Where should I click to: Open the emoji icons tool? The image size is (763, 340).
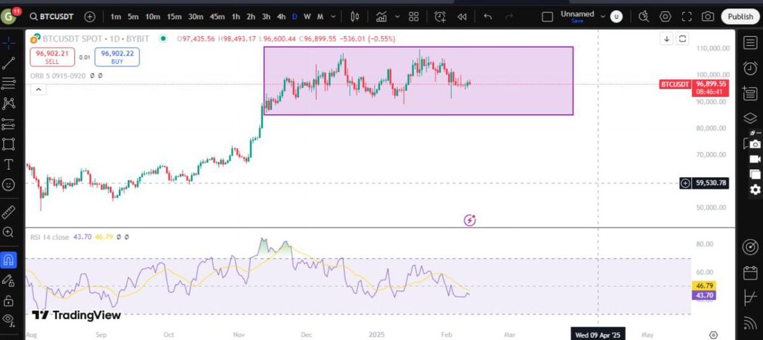click(9, 185)
